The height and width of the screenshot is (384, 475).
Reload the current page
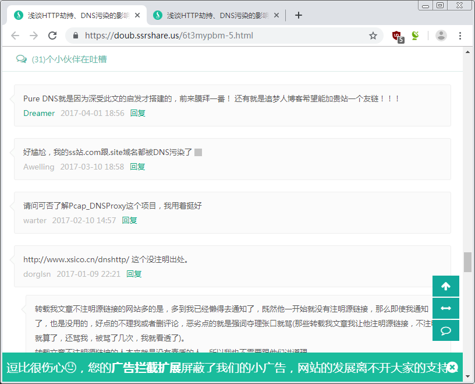[52, 35]
